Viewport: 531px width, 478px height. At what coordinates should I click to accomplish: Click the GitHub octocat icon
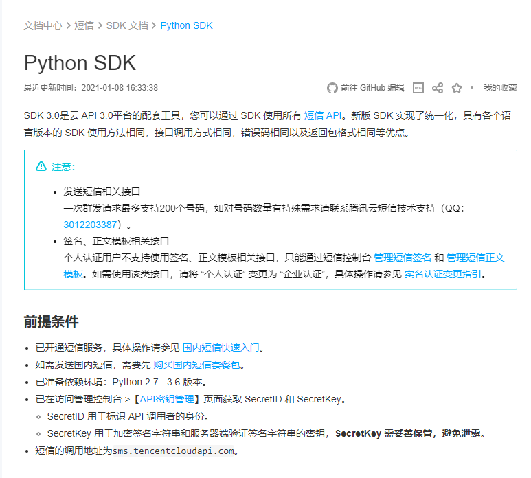[332, 88]
